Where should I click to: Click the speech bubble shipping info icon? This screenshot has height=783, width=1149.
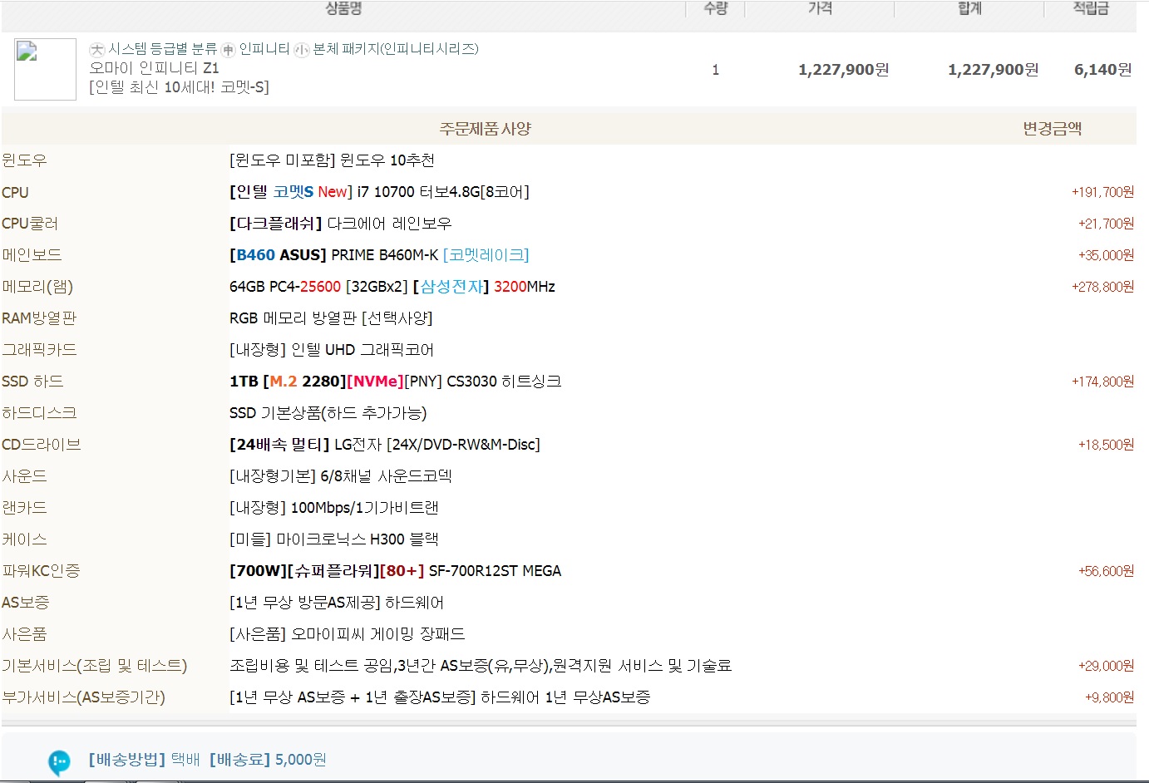[59, 761]
